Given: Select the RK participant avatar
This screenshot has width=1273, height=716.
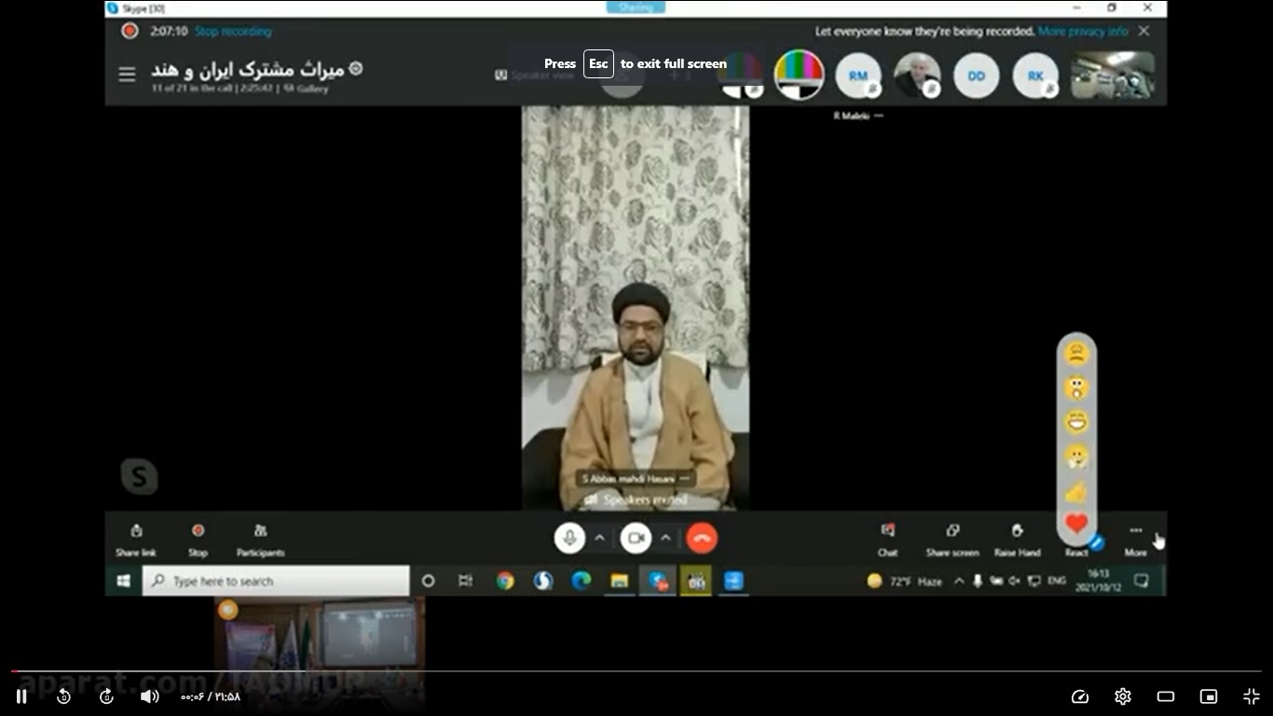Looking at the screenshot, I should click(x=1035, y=76).
